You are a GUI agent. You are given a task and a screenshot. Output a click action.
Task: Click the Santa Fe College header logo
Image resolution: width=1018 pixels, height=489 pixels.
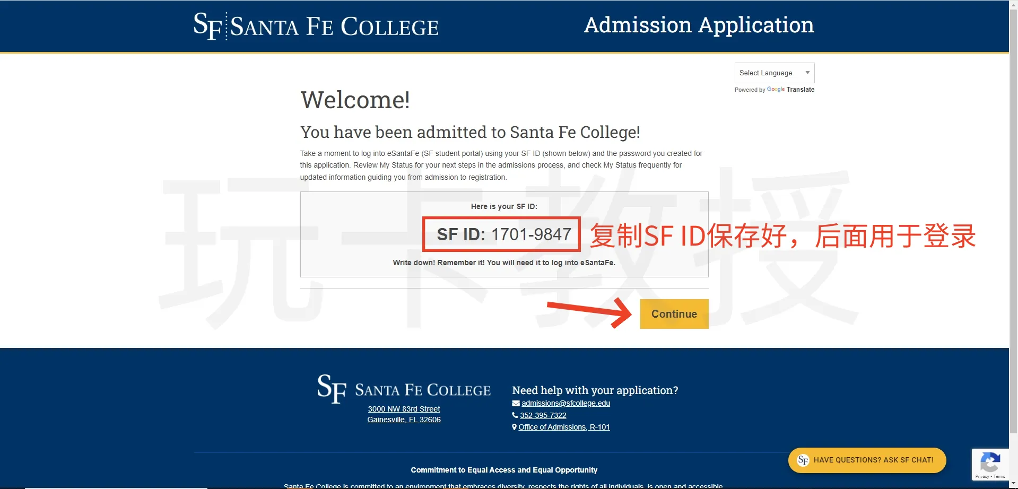pyautogui.click(x=316, y=26)
